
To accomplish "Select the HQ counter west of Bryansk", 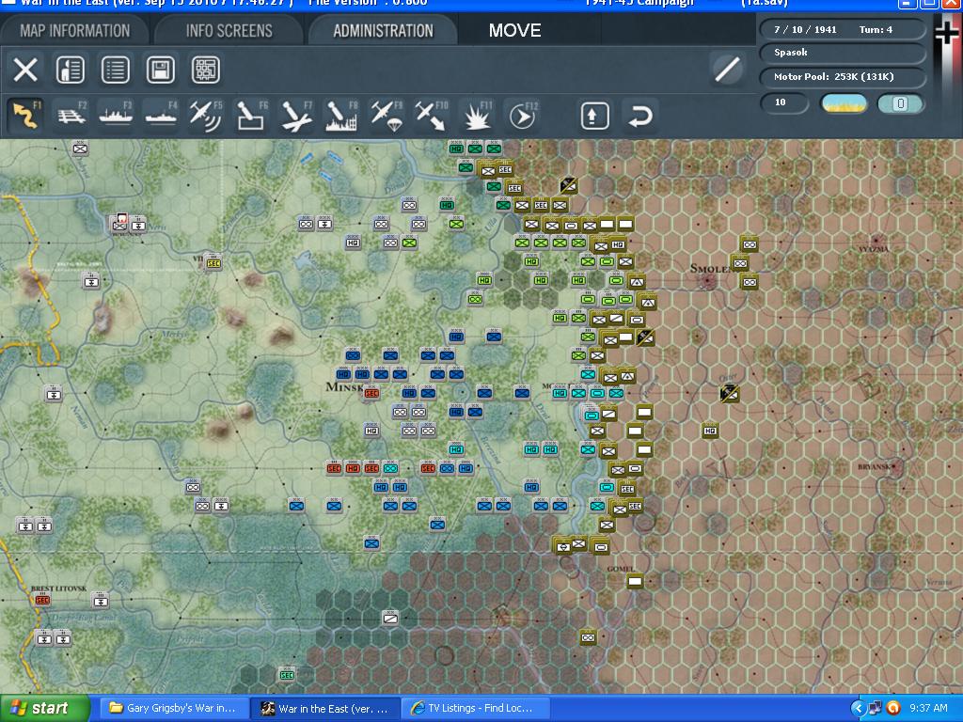I will point(710,431).
